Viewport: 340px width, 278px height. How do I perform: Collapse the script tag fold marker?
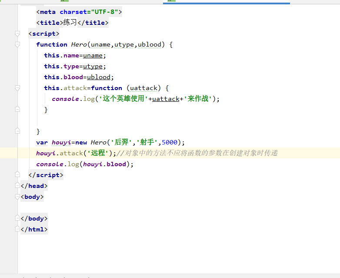pyautogui.click(x=17, y=33)
